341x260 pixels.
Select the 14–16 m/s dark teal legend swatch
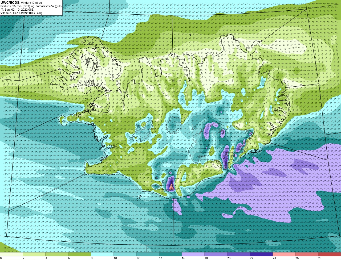click(x=170, y=254)
